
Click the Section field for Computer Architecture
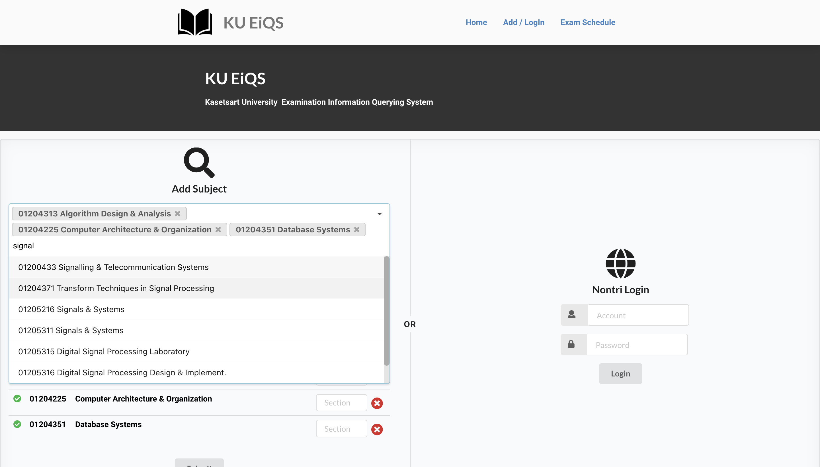click(x=341, y=403)
